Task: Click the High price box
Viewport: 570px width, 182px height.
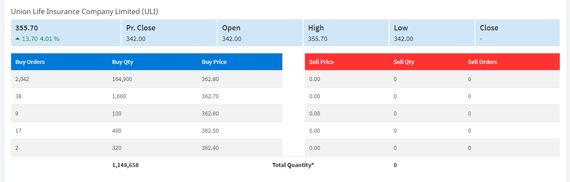Action: tap(346, 33)
